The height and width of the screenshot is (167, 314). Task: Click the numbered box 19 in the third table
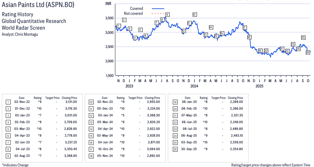coord(173,102)
